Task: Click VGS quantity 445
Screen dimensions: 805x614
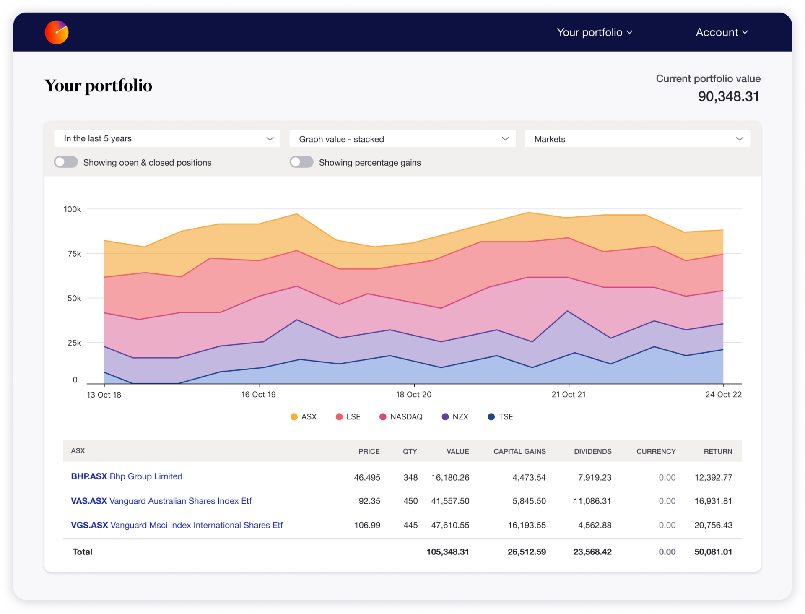Action: [410, 525]
